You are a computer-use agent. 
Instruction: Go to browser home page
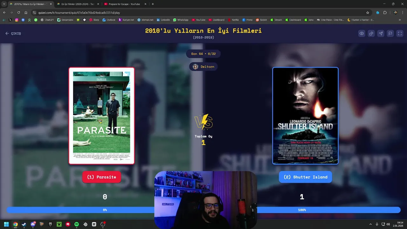point(26,13)
